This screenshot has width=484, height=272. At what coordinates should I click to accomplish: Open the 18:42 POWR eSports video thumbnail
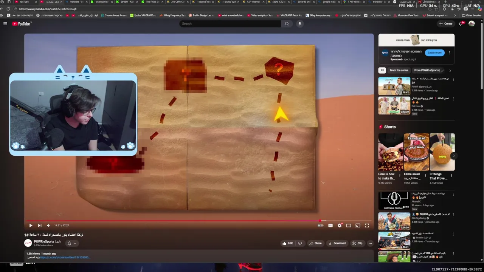coord(394,86)
